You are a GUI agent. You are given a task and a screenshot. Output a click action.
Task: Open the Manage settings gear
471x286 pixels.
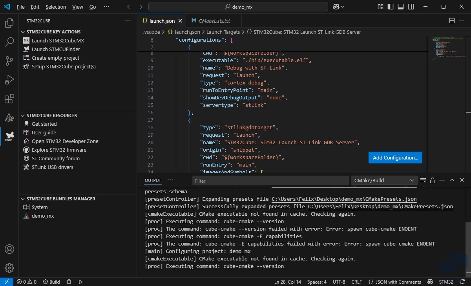[9, 268]
